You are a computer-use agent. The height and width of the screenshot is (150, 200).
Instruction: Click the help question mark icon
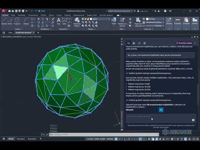(x=165, y=11)
